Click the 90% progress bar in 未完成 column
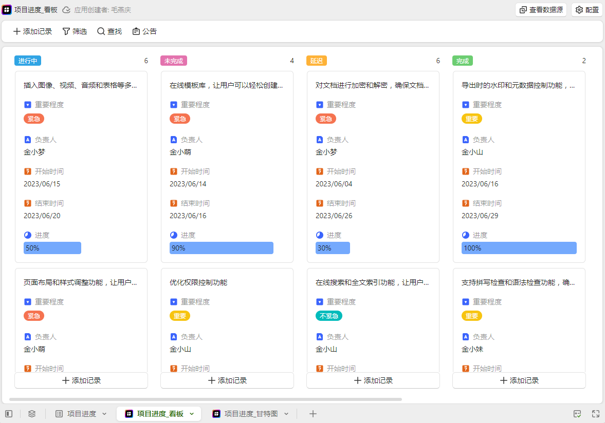Screen dimensions: 605x423 coord(222,248)
